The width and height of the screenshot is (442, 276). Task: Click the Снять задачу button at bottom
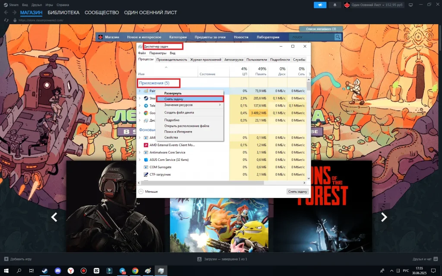[297, 191]
